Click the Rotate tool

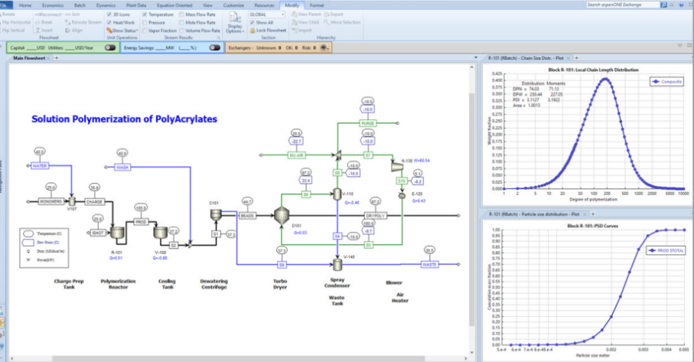[x=8, y=15]
